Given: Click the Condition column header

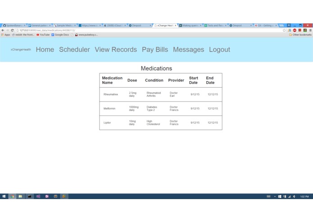Looking at the screenshot, I should click(x=154, y=80).
